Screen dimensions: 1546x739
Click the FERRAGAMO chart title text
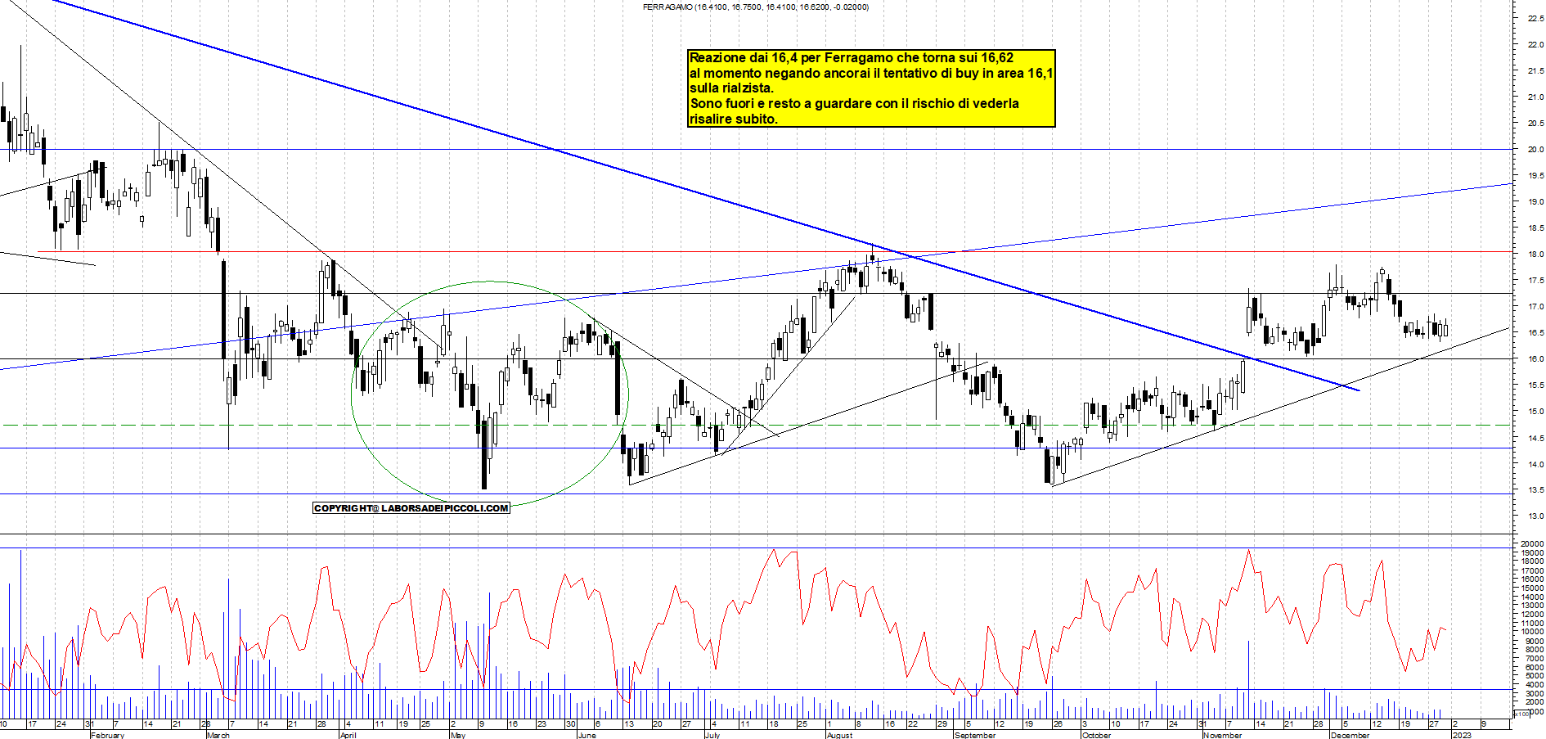pos(756,7)
